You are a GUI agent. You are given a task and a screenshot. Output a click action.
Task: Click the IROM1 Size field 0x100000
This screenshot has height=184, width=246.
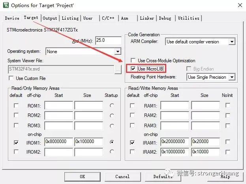click(x=89, y=142)
